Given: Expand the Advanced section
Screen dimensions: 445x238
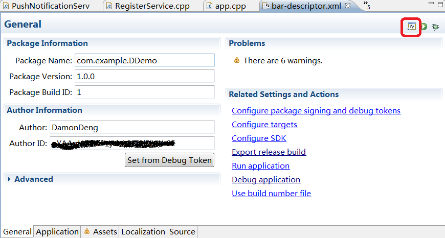Looking at the screenshot, I should pos(10,179).
